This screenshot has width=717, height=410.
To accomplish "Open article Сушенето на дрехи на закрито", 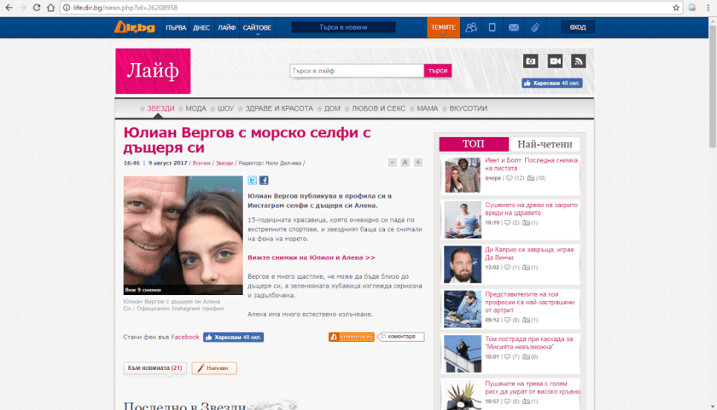I will 531,209.
